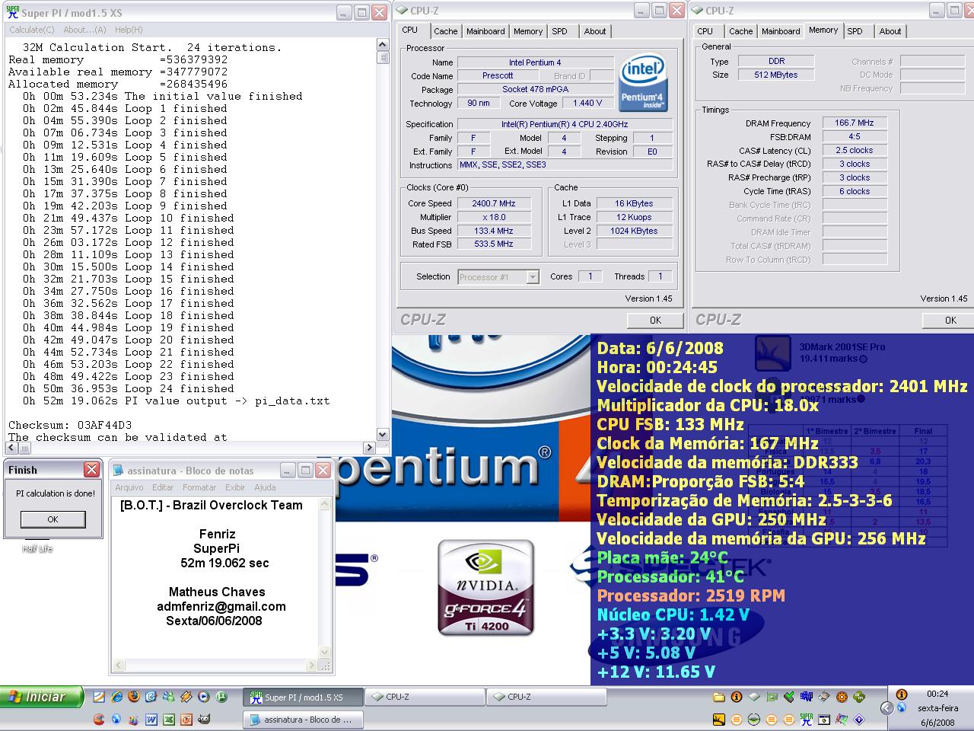Open the small window-shaped toolbar icon

(824, 720)
